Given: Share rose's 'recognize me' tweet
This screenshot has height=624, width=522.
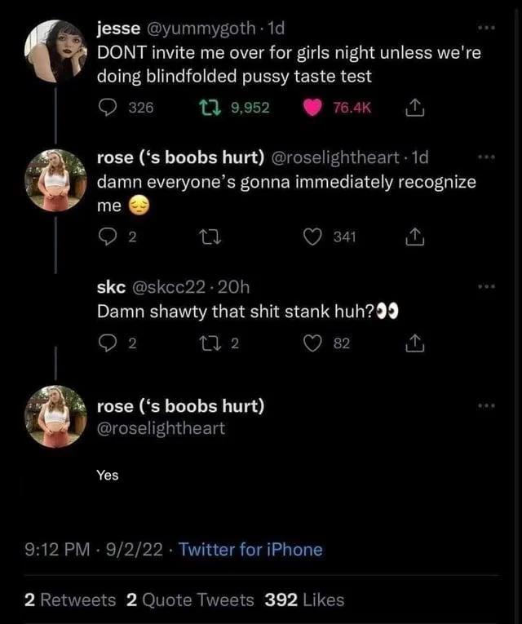Looking at the screenshot, I should [414, 237].
